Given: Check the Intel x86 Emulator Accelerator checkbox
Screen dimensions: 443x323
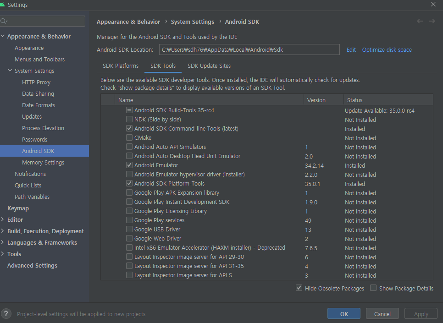Looking at the screenshot, I should coord(129,247).
